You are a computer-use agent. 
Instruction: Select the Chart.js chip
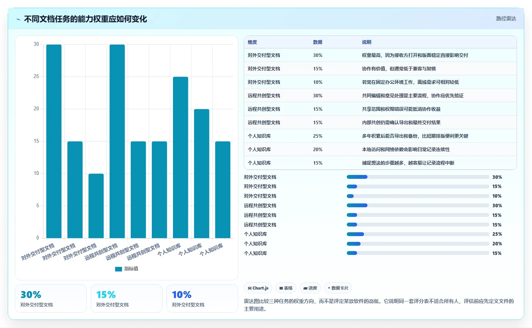(x=258, y=288)
